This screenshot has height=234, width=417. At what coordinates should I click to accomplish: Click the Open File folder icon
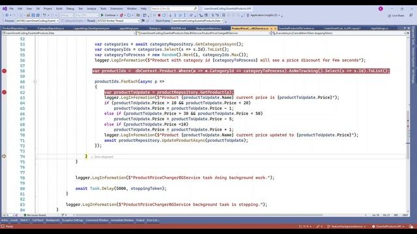pos(28,15)
